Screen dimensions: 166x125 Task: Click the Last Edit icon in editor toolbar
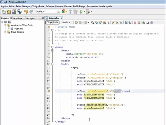click(76, 23)
